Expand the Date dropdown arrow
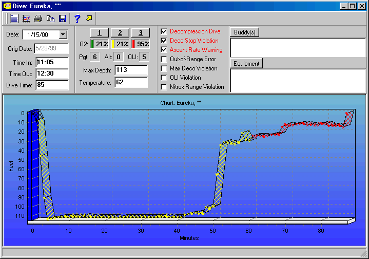The image size is (369, 259). tap(63, 34)
